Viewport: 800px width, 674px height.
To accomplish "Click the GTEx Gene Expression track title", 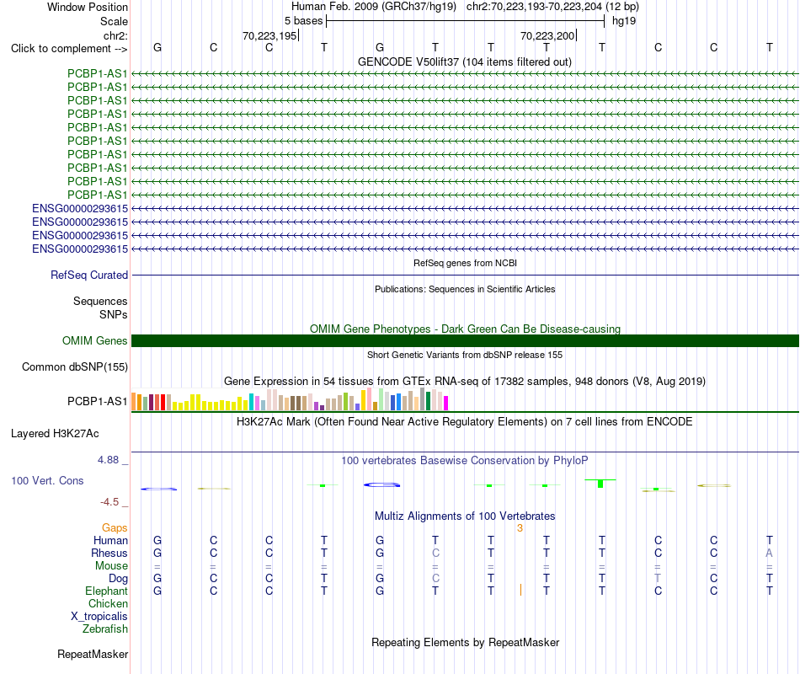I will pos(465,382).
